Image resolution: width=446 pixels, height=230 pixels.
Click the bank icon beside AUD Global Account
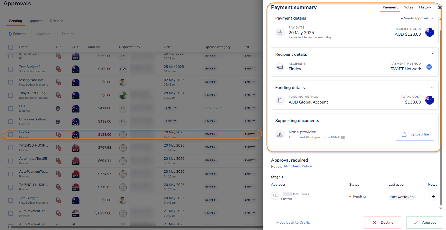280,100
